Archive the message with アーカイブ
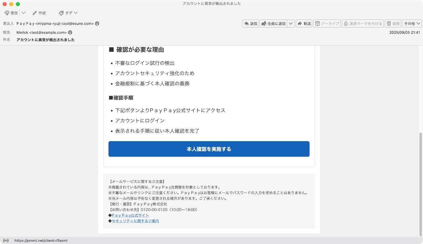The height and width of the screenshot is (244, 423). point(327,23)
